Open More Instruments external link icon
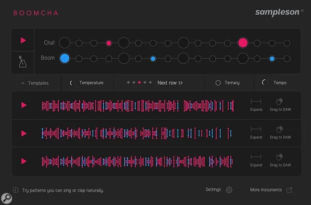Screen dimensions: 311x205 pos(289,190)
